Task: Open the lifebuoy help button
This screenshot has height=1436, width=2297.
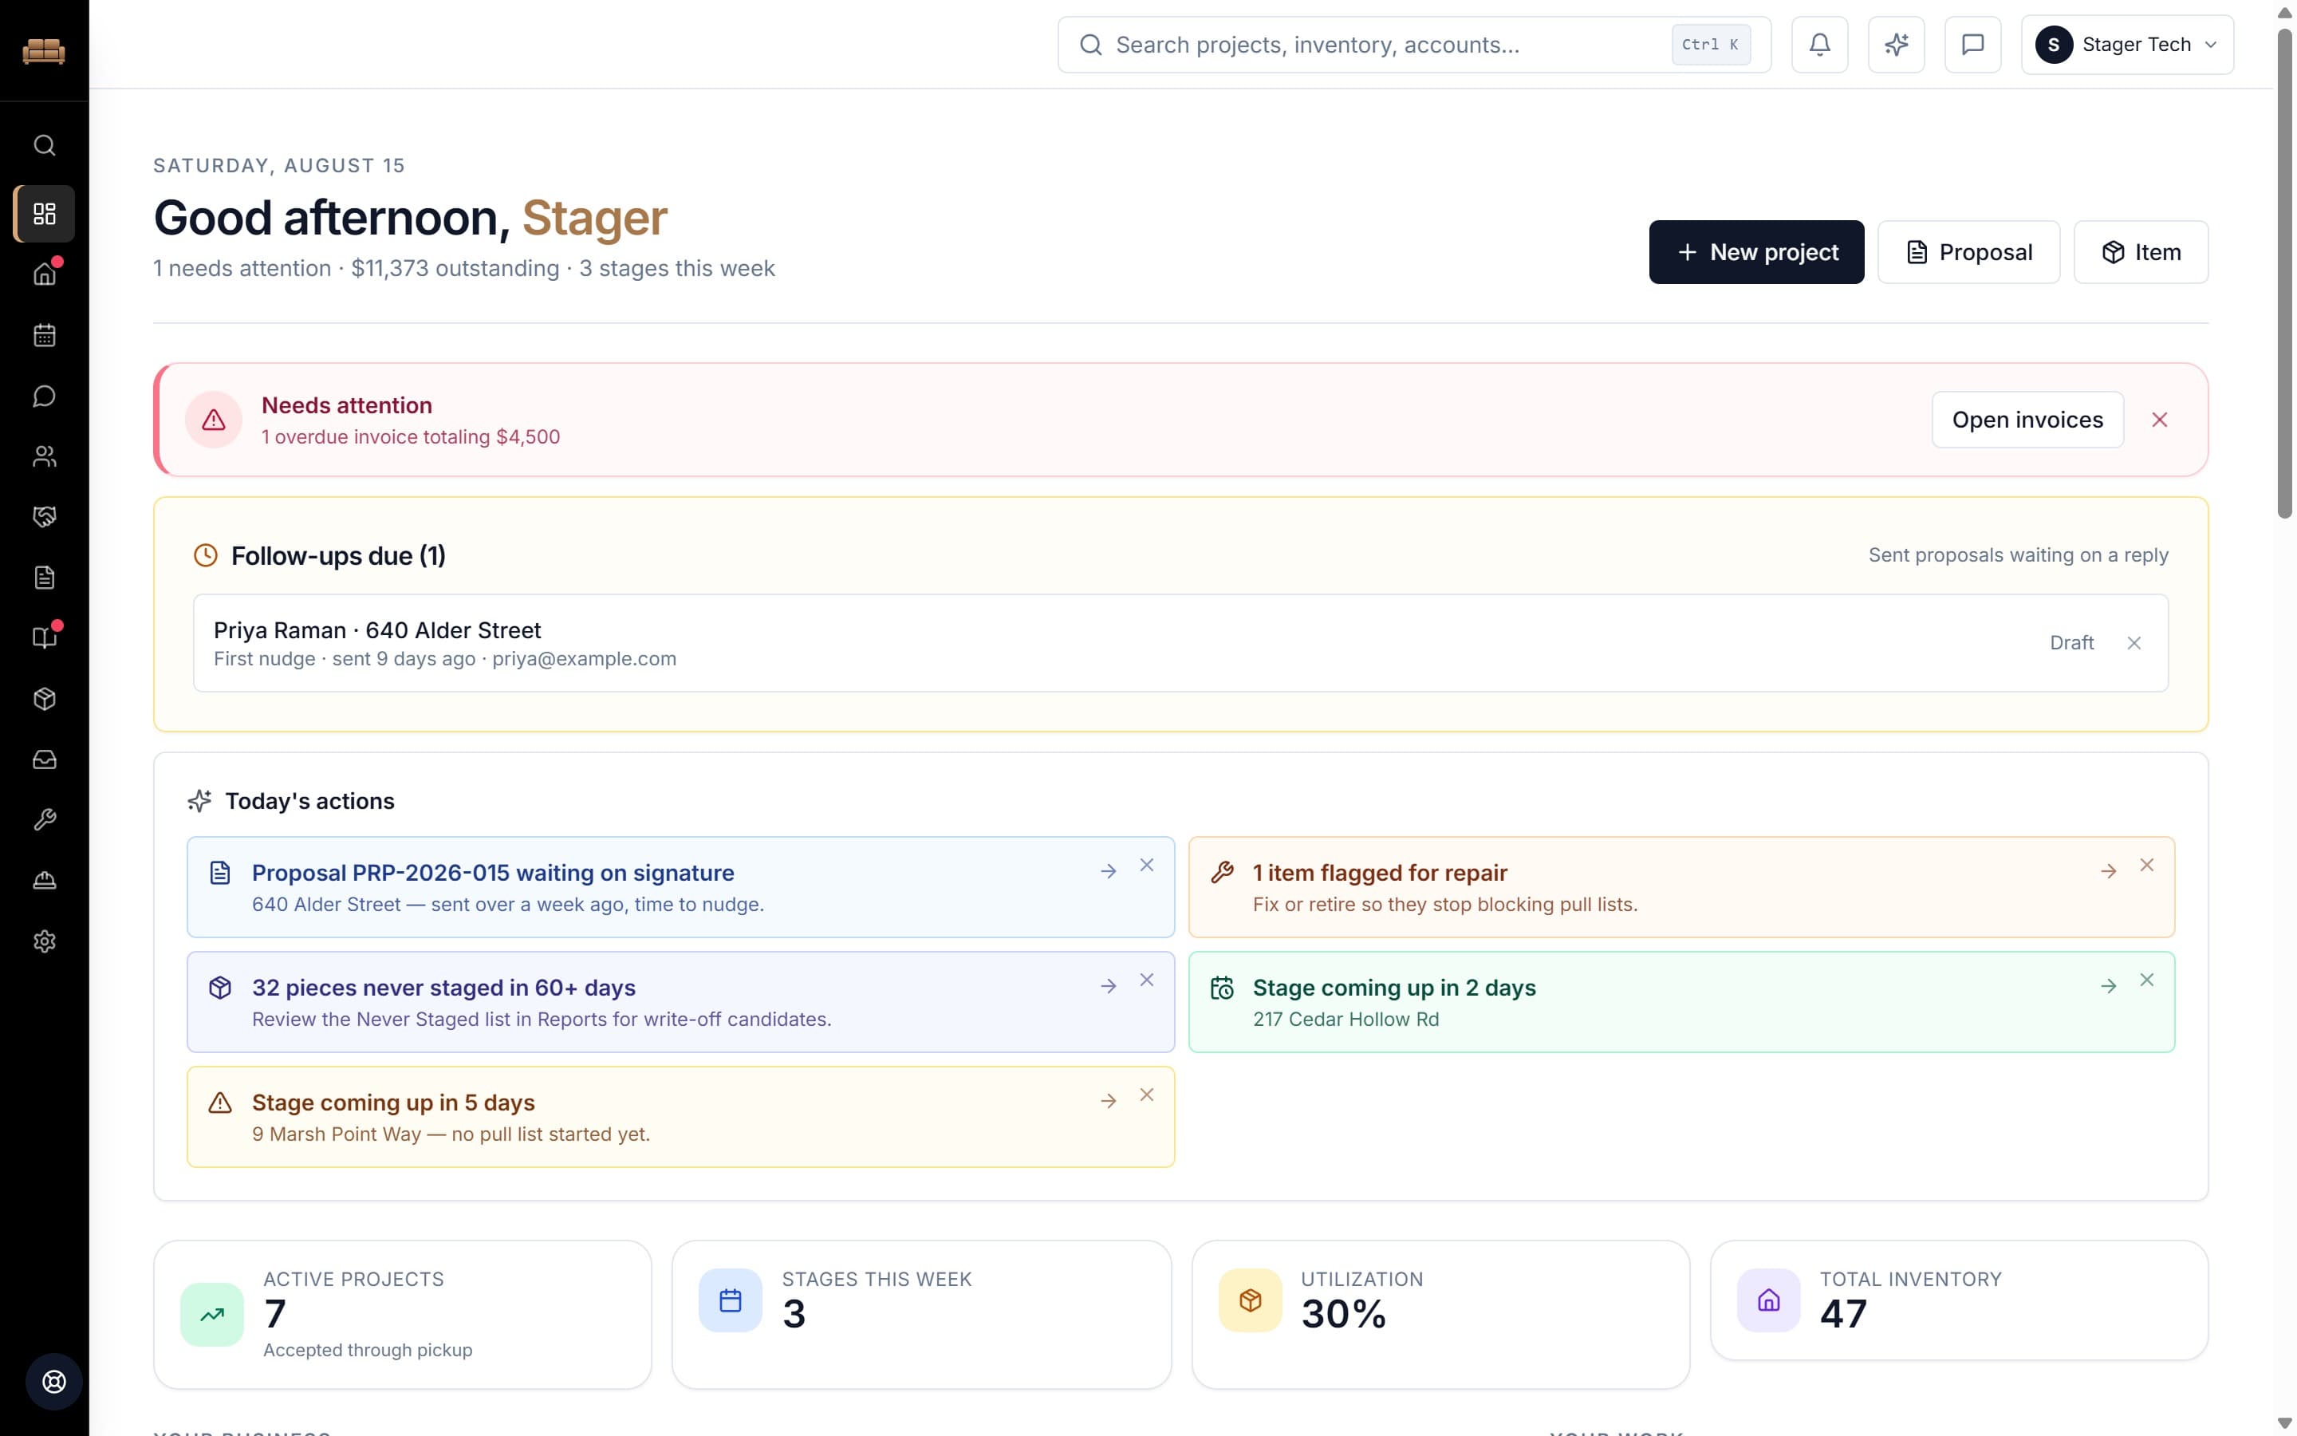Action: pos(54,1382)
